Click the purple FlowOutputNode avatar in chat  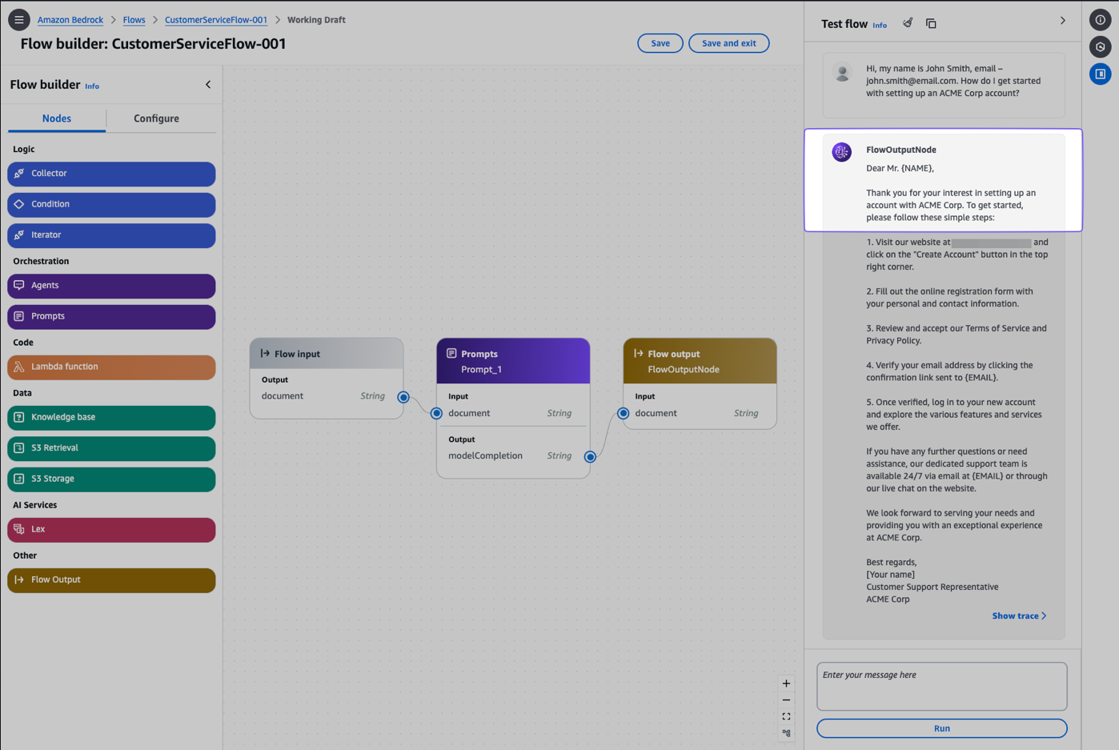[842, 152]
